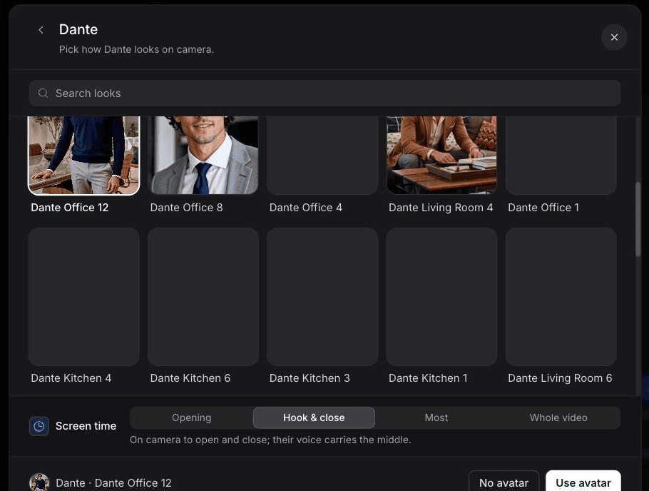Click the "Dante Kitchen 1" caption text
This screenshot has height=491, width=649.
pos(428,378)
